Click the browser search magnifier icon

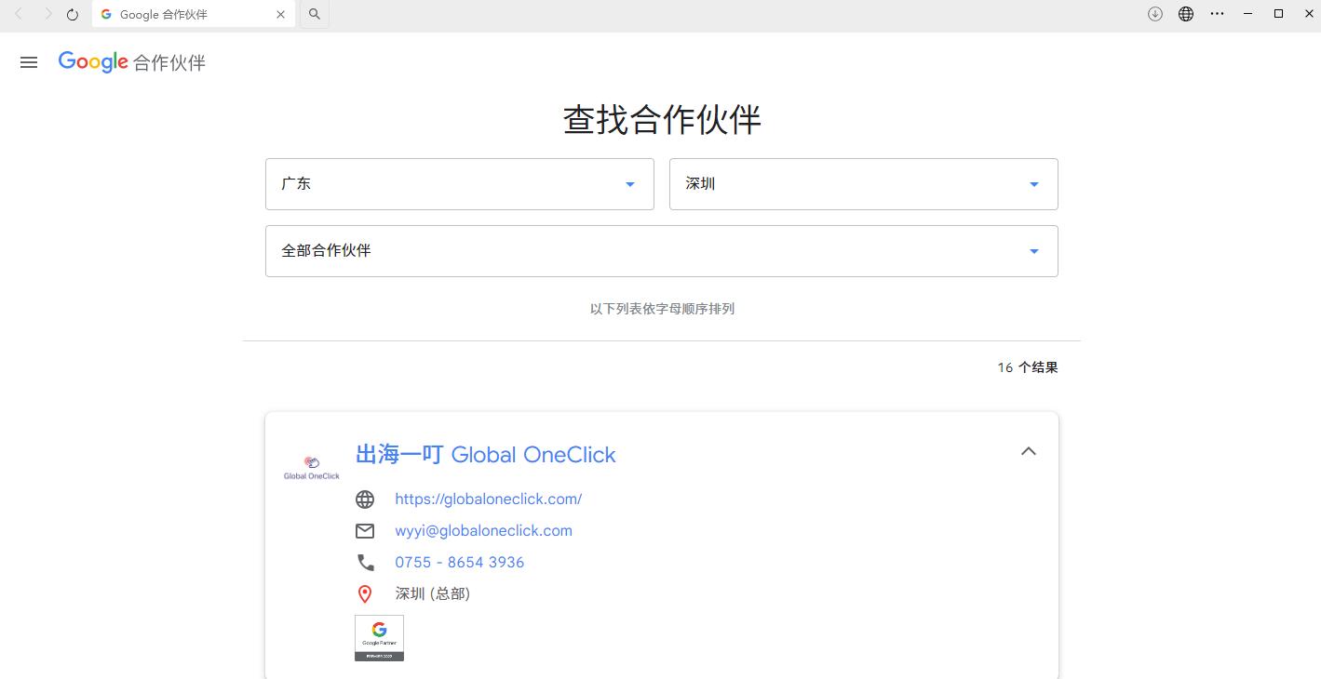click(x=315, y=15)
